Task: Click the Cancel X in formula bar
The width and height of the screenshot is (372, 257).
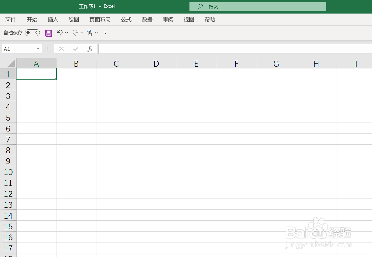Action: [61, 49]
